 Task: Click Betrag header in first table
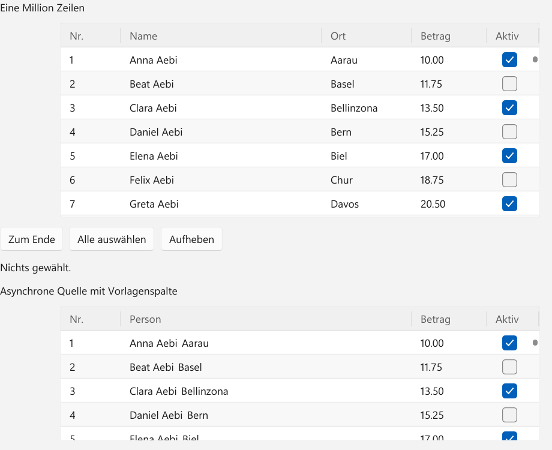click(x=449, y=36)
